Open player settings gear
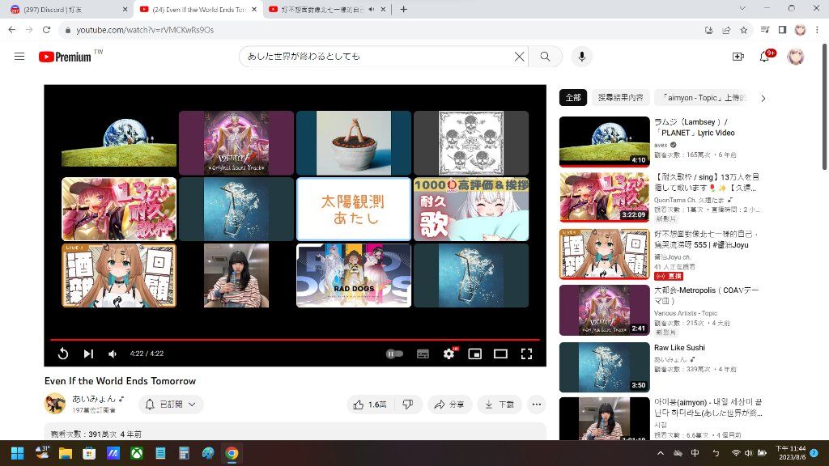829x466 pixels. [x=449, y=354]
